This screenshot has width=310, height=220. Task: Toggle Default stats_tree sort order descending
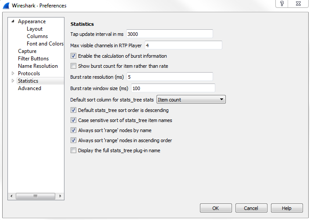[74, 110]
